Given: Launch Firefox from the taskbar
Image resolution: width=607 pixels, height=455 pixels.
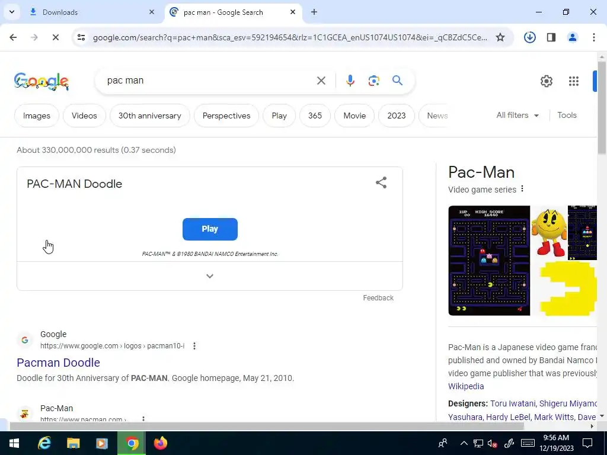Looking at the screenshot, I should pyautogui.click(x=160, y=443).
